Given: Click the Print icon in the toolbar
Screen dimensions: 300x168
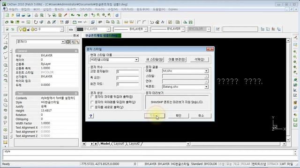Looking at the screenshot, I should [x=36, y=15].
